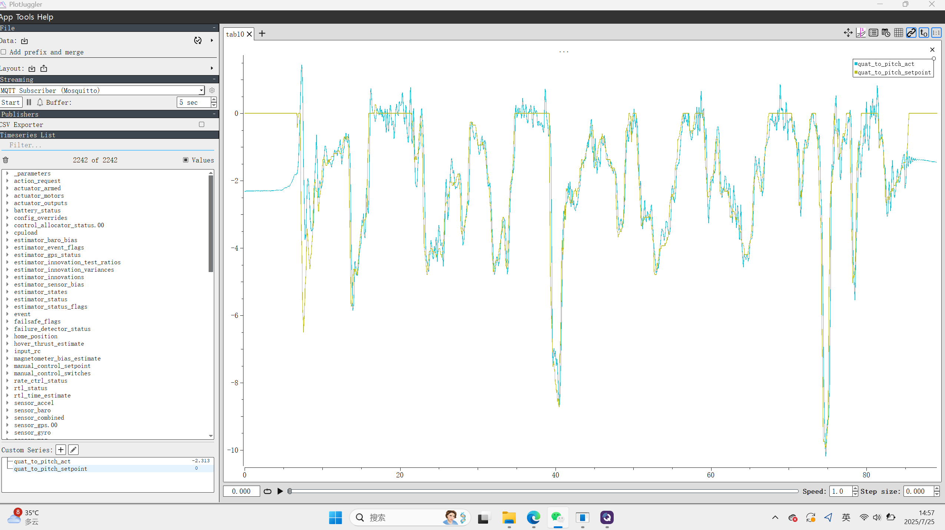Viewport: 945px width, 530px height.
Task: Open the MQTT Subscriber streaming dropdown
Action: pyautogui.click(x=102, y=90)
